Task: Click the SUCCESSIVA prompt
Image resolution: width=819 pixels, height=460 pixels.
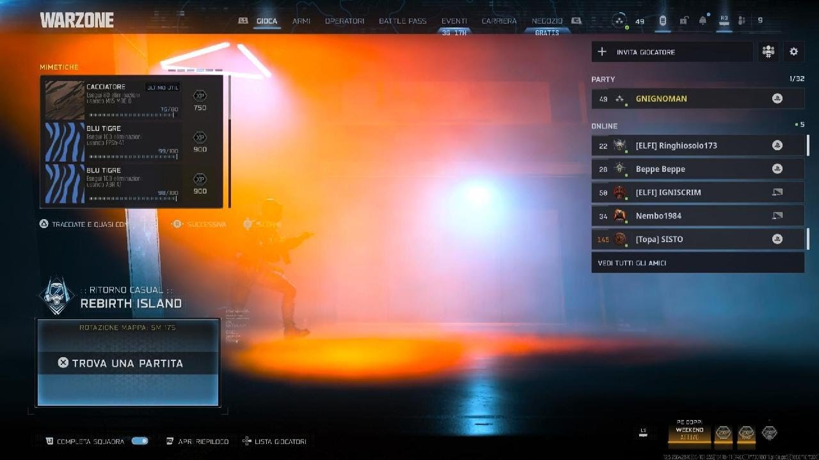Action: pyautogui.click(x=198, y=224)
